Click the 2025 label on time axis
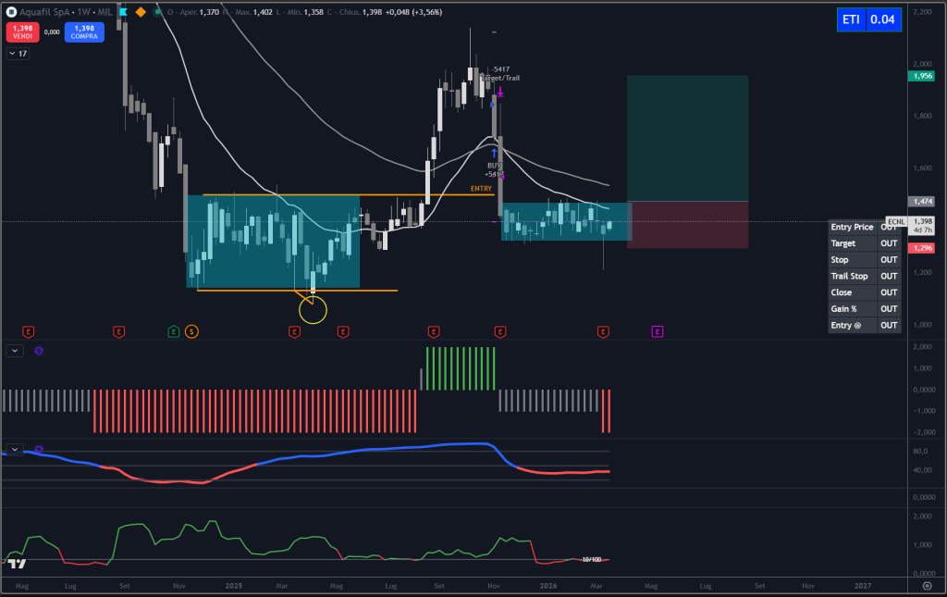947x597 pixels. (233, 586)
